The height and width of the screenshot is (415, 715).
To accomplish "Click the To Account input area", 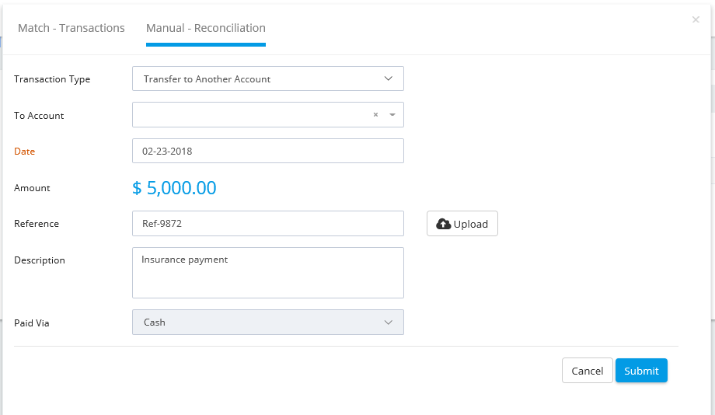I will point(251,114).
